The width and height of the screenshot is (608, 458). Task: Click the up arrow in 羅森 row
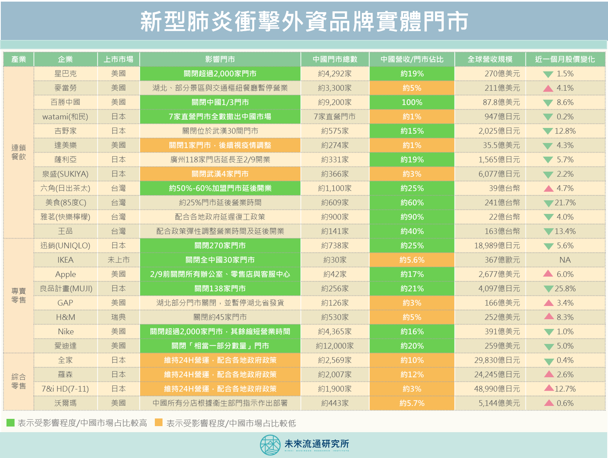[x=548, y=374]
